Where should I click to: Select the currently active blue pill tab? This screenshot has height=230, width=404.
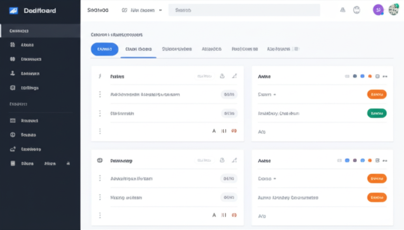click(104, 49)
